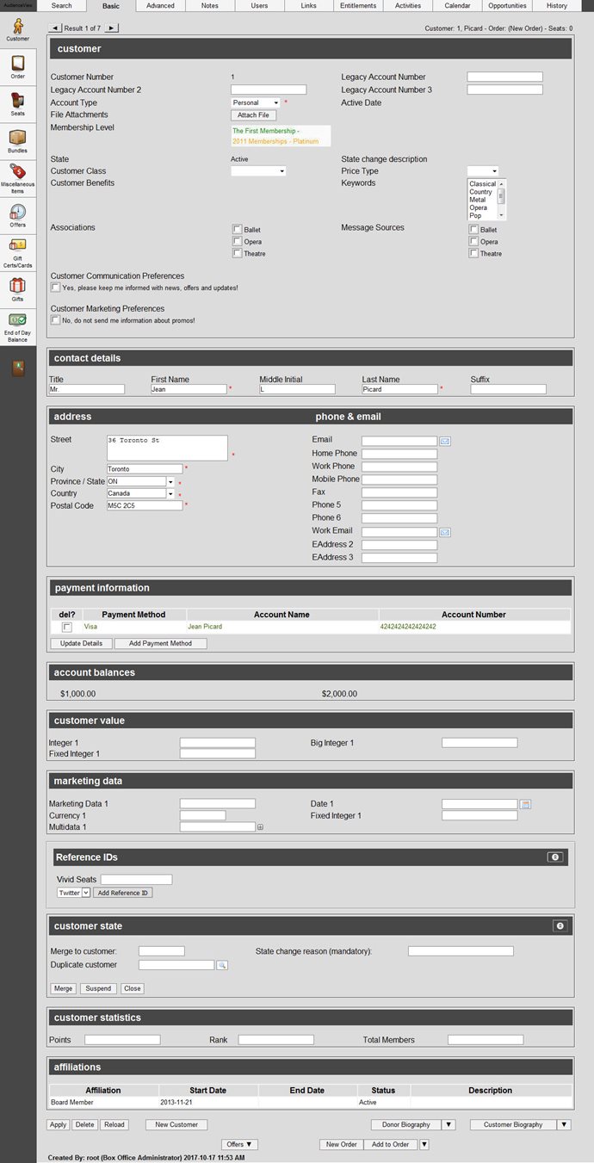Open the Country dropdown
Image resolution: width=594 pixels, height=1163 pixels.
click(141, 494)
